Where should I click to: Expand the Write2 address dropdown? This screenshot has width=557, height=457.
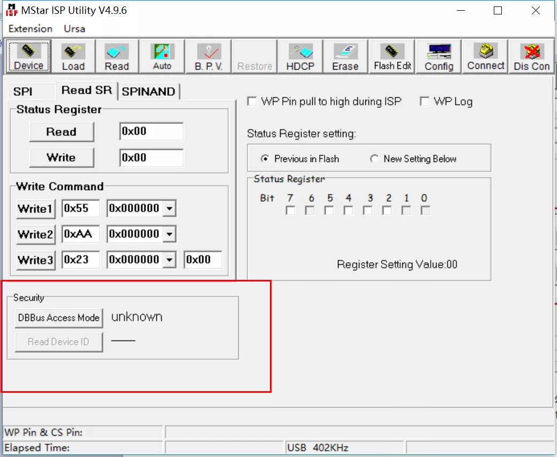(170, 234)
